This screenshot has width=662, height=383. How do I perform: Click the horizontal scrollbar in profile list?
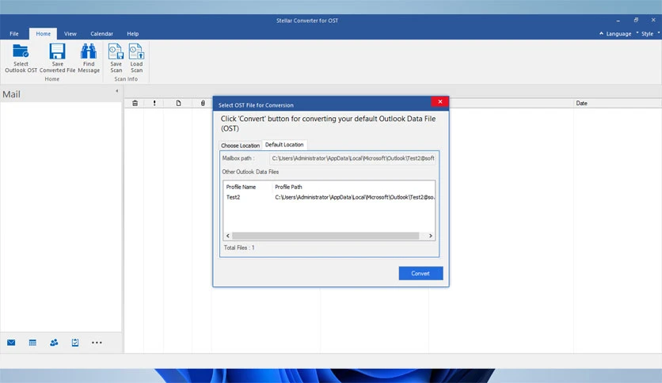[325, 236]
